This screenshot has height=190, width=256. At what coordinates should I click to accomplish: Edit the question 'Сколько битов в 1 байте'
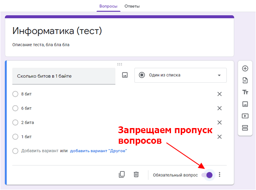64,76
